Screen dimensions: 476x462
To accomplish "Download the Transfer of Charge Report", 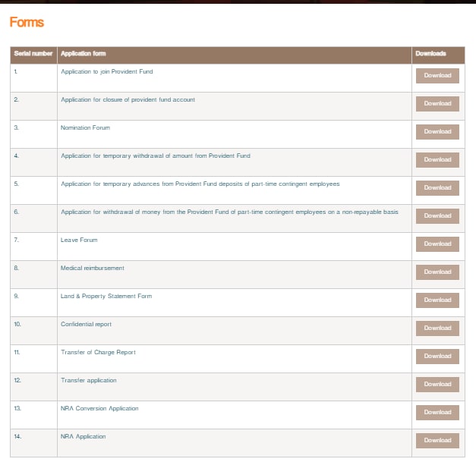I will (437, 356).
